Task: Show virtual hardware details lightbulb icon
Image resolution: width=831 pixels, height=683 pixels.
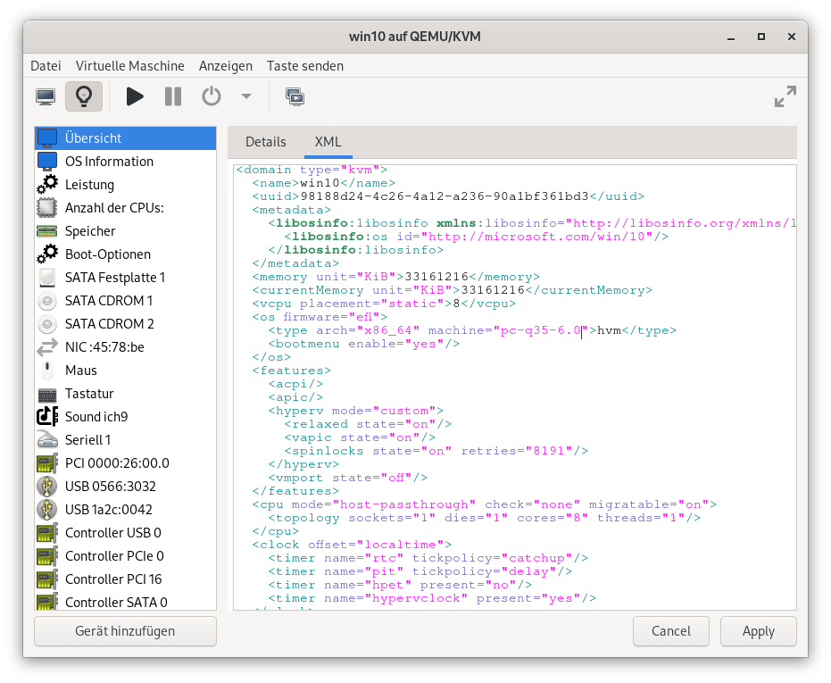Action: [84, 96]
